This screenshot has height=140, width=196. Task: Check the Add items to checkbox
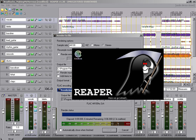point(58,76)
